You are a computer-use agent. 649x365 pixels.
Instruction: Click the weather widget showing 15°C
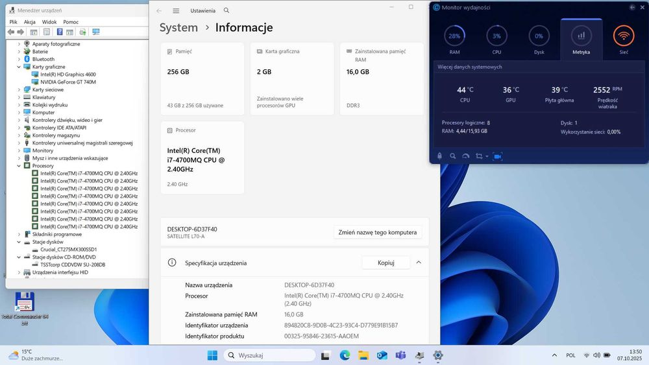click(x=35, y=355)
